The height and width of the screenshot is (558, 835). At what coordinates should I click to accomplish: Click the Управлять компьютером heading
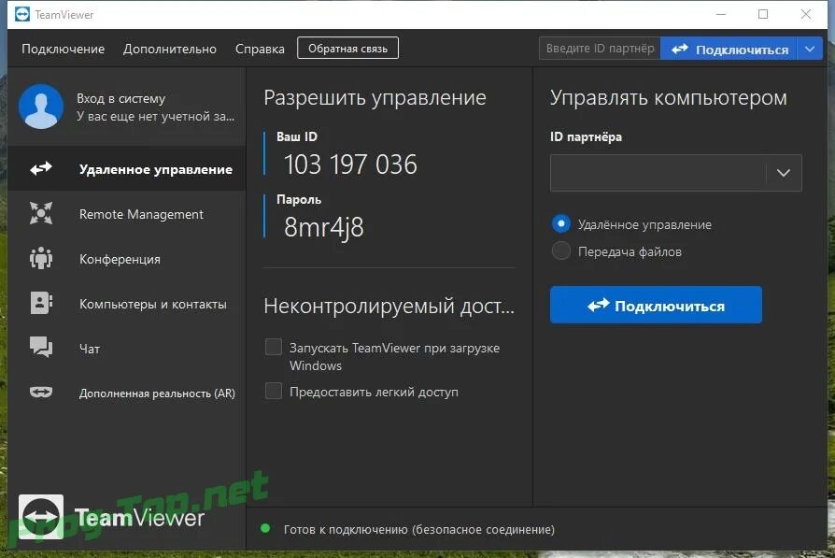tap(669, 97)
